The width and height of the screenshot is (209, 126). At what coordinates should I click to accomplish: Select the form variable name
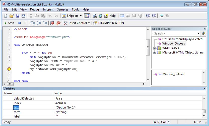(17, 112)
